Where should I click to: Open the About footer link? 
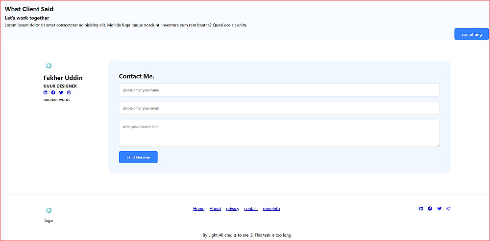pos(215,209)
